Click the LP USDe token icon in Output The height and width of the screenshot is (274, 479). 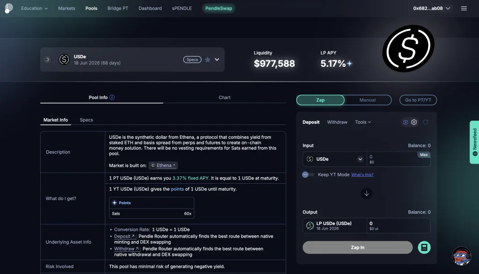coord(310,226)
